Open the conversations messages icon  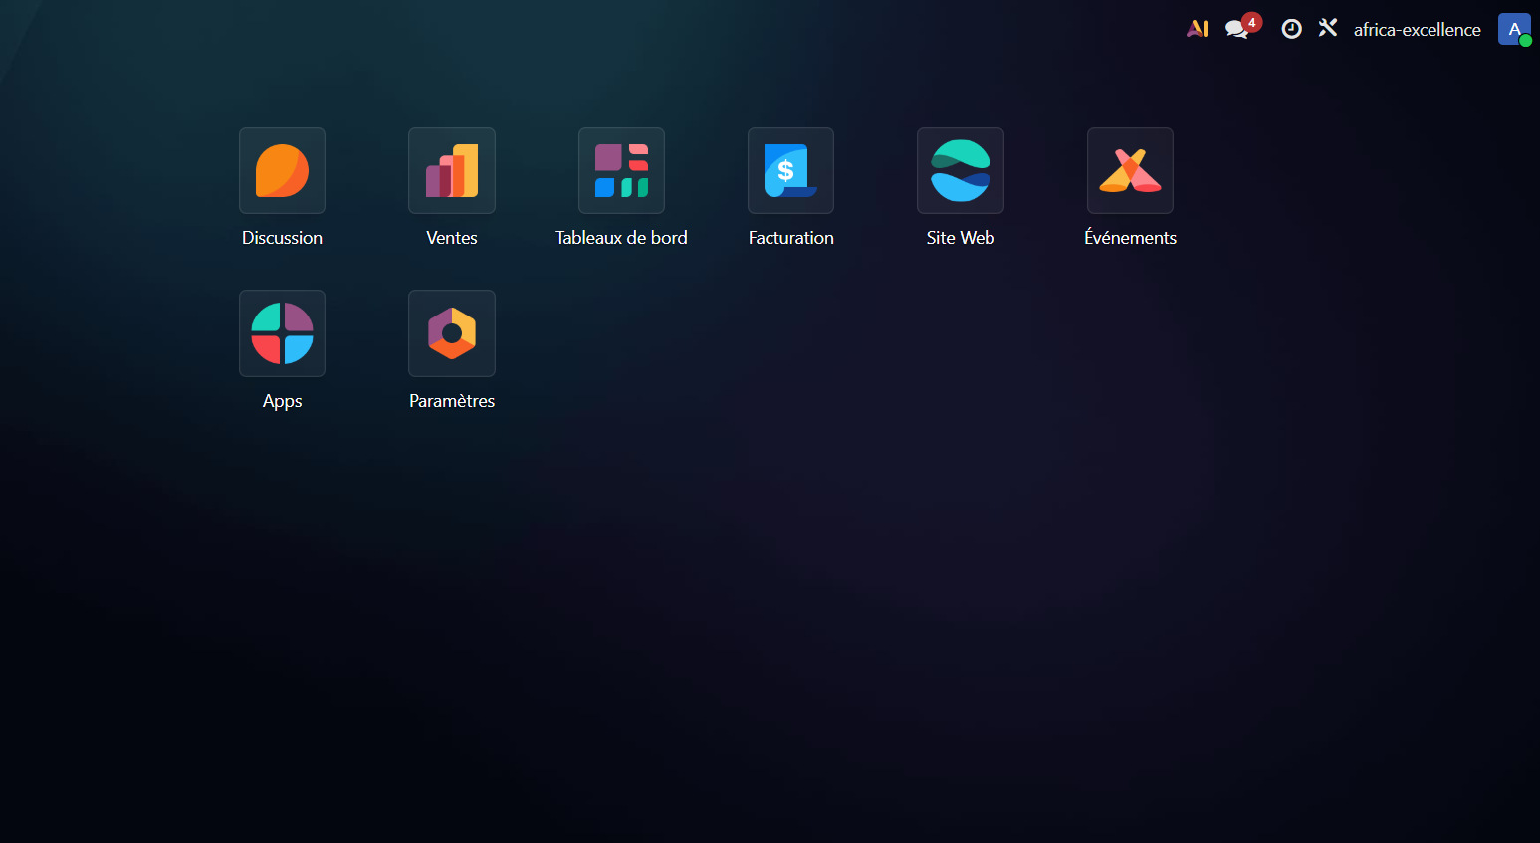[1236, 30]
